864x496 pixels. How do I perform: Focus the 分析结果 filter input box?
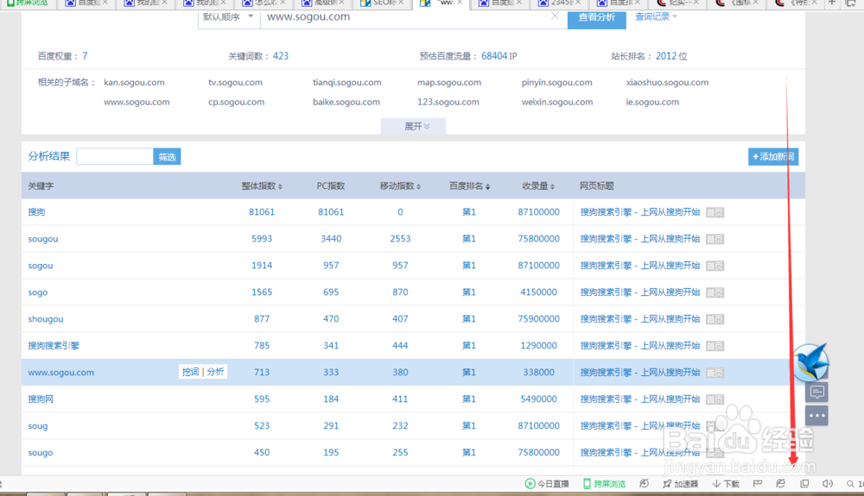point(115,157)
